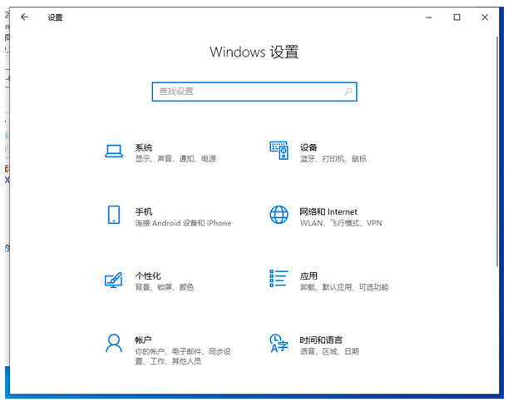Minimize the 设置 window

[x=428, y=17]
